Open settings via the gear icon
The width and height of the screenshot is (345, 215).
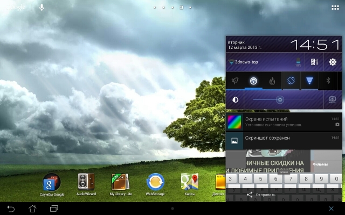tap(333, 62)
